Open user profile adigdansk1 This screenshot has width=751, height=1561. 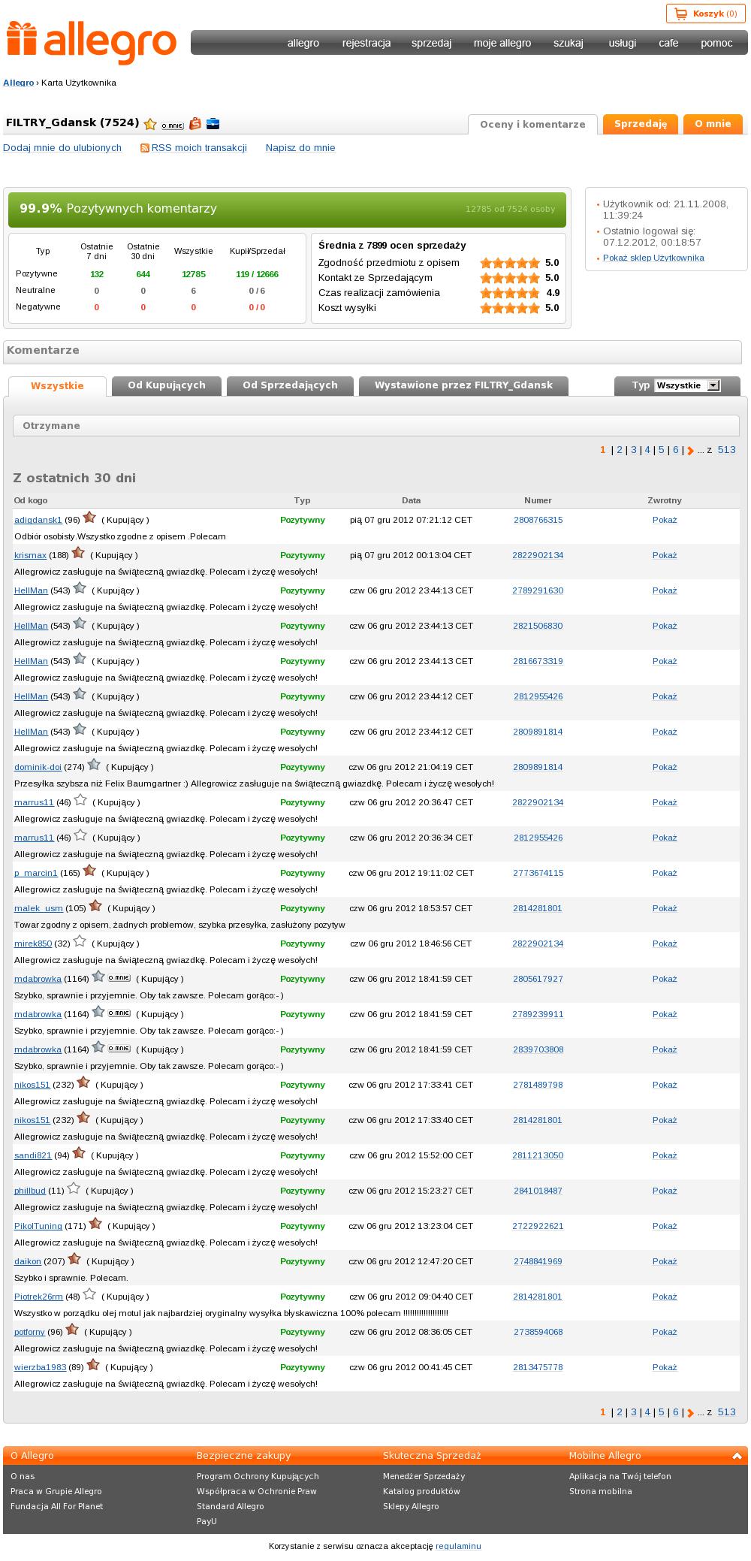pos(38,520)
